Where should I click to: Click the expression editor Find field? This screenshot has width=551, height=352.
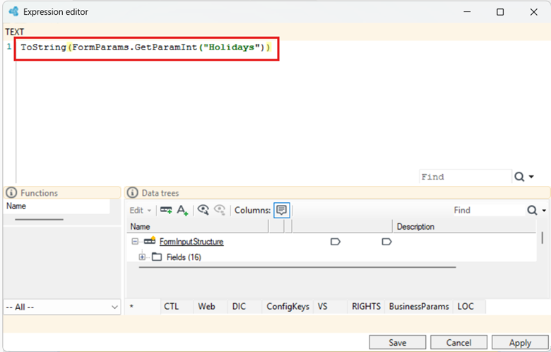(x=466, y=177)
